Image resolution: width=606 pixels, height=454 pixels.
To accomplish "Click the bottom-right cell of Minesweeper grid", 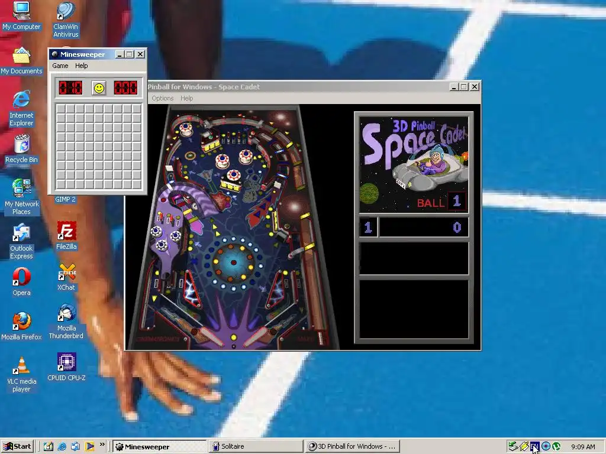I will tap(137, 184).
